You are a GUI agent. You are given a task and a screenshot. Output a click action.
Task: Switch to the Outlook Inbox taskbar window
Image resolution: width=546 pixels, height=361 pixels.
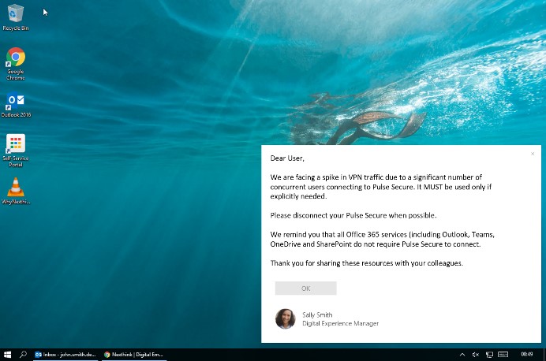click(65, 355)
